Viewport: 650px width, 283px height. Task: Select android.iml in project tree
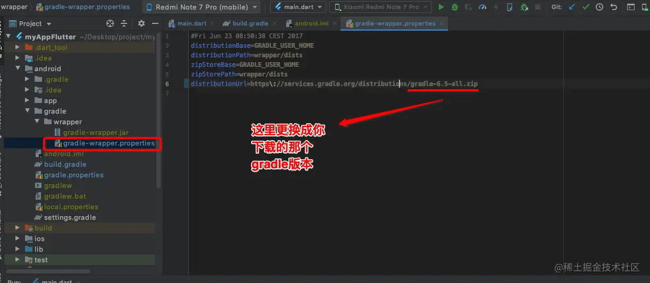click(64, 153)
